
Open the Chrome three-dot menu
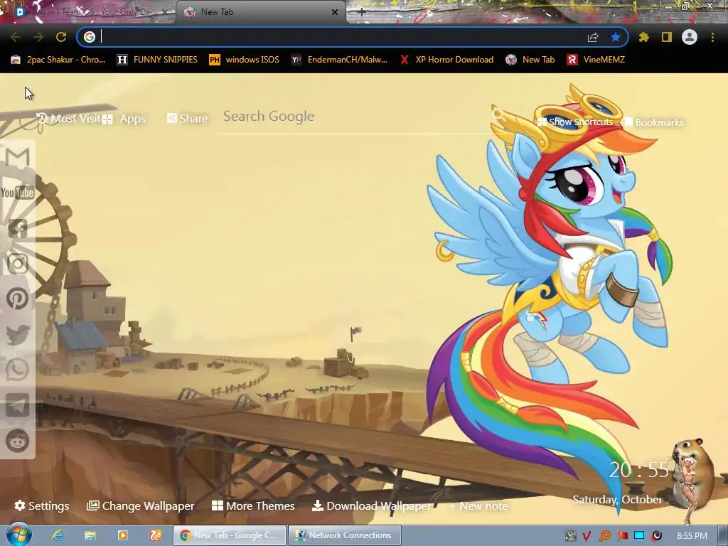[x=712, y=37]
